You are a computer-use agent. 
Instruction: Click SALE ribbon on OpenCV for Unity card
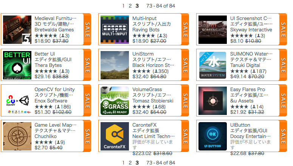87,101
